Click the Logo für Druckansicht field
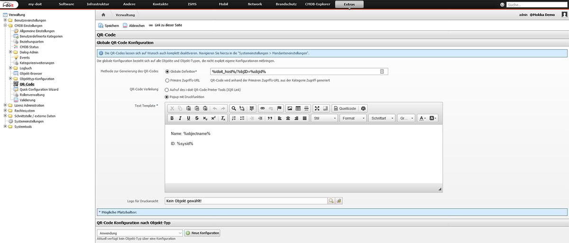Image resolution: width=569 pixels, height=243 pixels. click(x=246, y=201)
